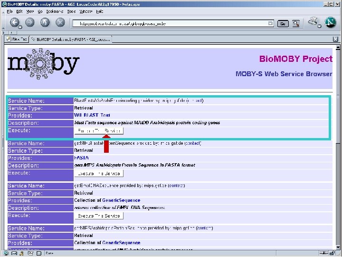The width and height of the screenshot is (342, 257).
Task: Open the WU BLAST Text link
Action: pos(92,115)
